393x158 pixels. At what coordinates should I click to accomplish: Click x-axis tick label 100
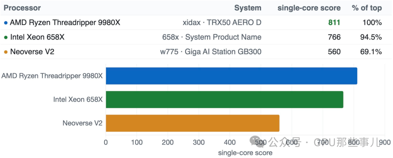coord(136,143)
